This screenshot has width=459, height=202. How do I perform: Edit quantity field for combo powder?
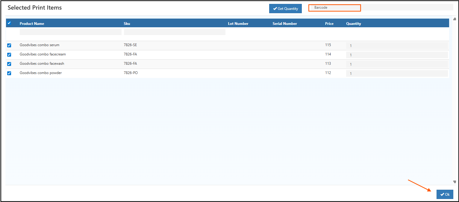click(397, 73)
